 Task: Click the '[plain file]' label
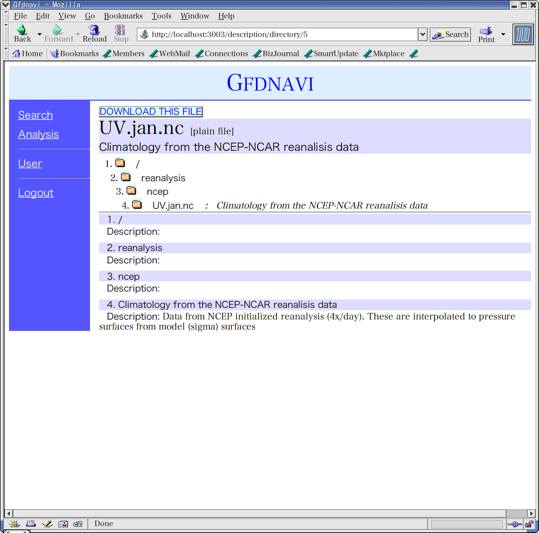[x=212, y=131]
